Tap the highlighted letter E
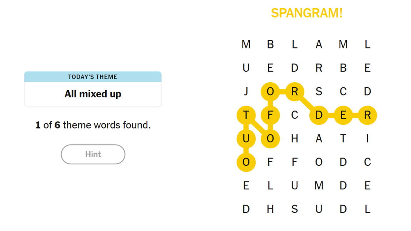 point(343,115)
